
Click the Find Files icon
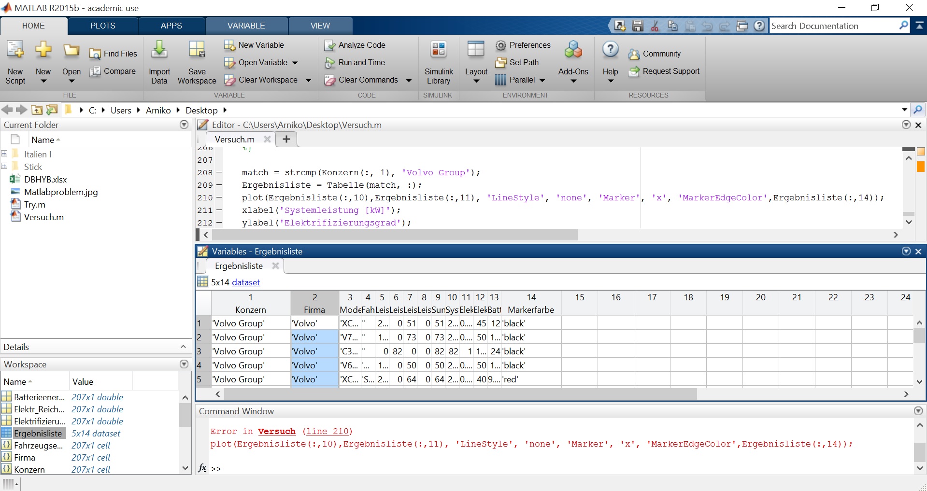(95, 54)
